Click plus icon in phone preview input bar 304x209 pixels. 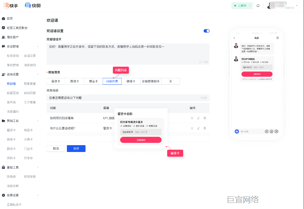click(277, 131)
